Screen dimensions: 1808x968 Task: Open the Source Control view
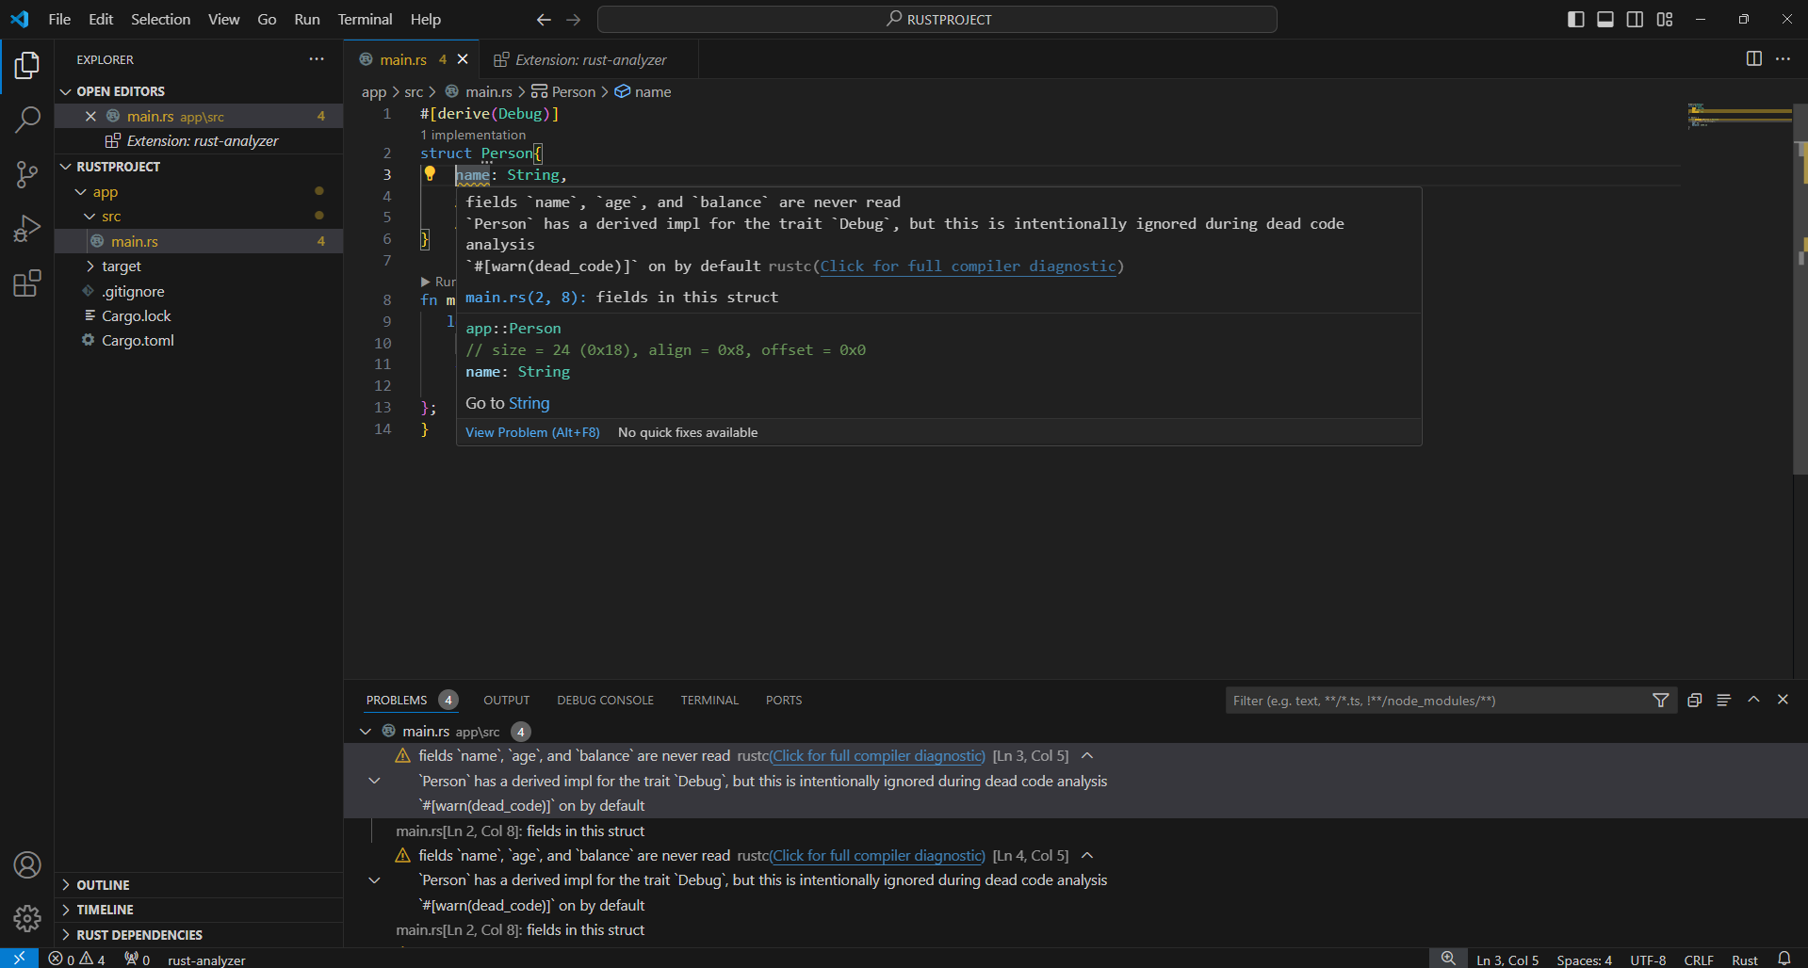coord(27,174)
